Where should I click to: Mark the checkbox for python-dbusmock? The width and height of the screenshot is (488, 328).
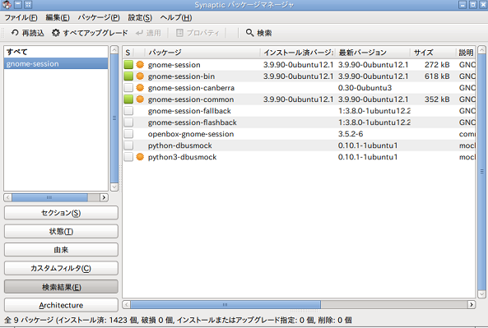128,146
